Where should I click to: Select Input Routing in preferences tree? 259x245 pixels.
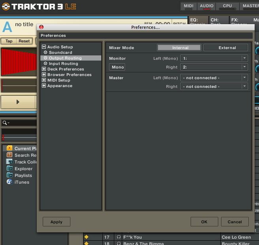(x=63, y=63)
